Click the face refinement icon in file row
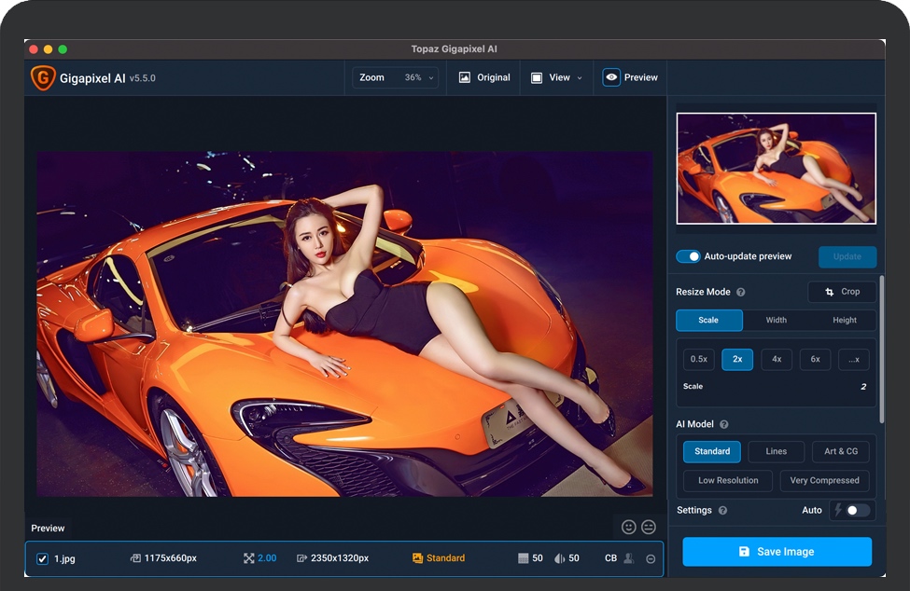The width and height of the screenshot is (910, 591). (x=629, y=558)
